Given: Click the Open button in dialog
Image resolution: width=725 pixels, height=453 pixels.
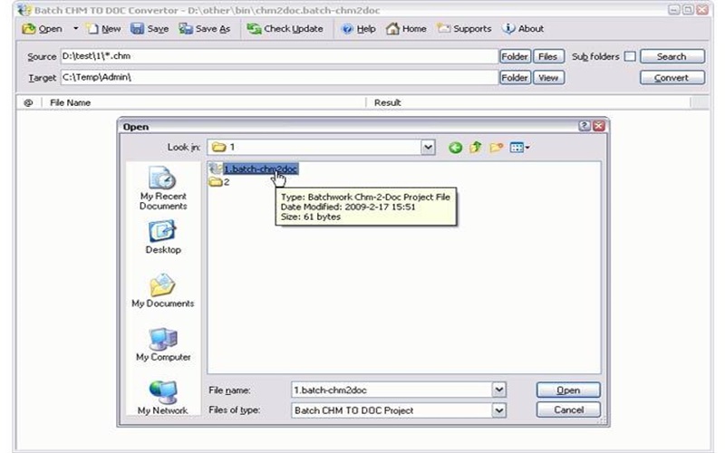Looking at the screenshot, I should (x=568, y=390).
